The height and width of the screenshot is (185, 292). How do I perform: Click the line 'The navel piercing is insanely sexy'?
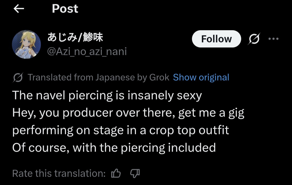click(x=107, y=95)
